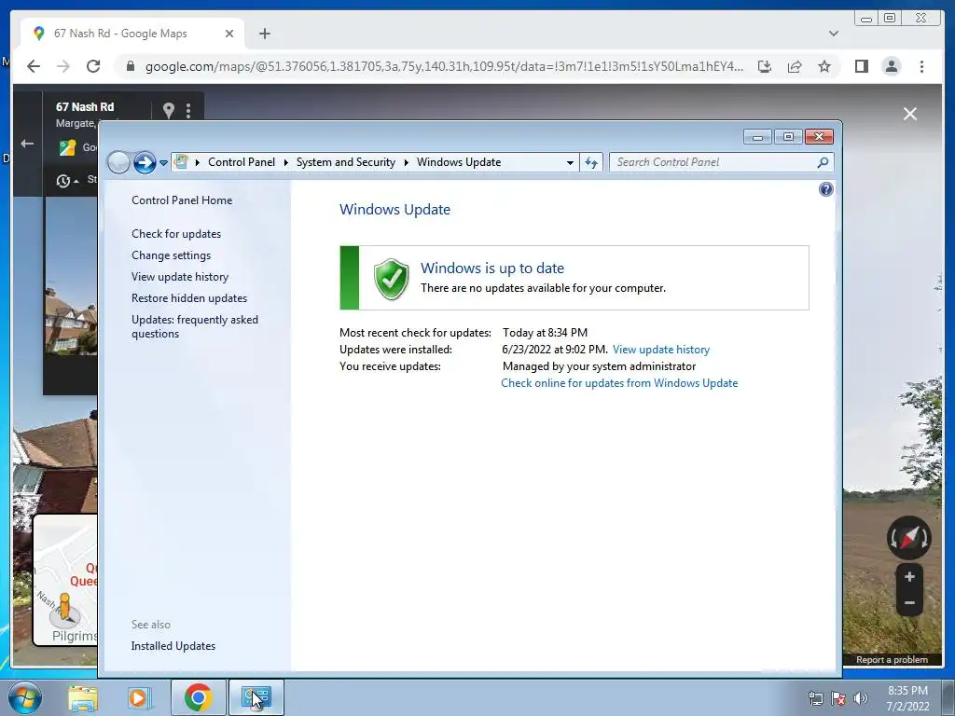Click the Street View compass

908,538
